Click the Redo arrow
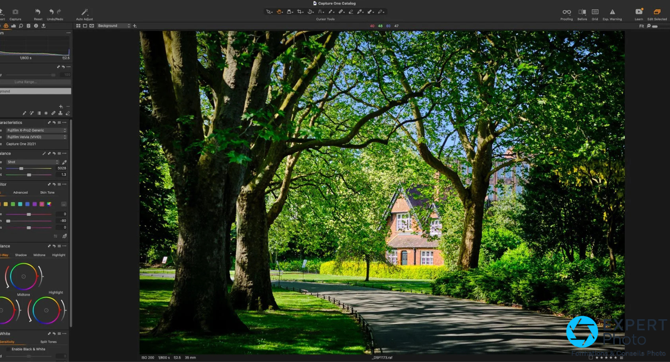 coord(59,12)
